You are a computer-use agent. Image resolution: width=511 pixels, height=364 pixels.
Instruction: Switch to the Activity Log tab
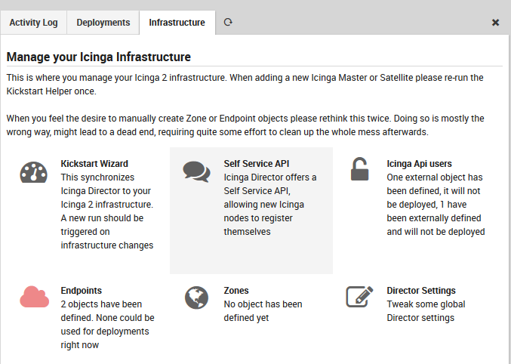coord(33,23)
